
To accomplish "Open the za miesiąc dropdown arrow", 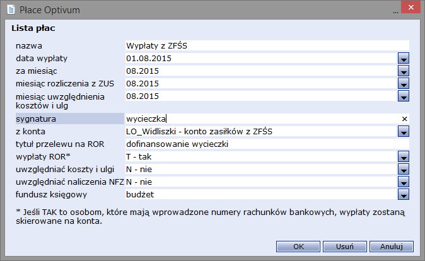I will tap(404, 71).
